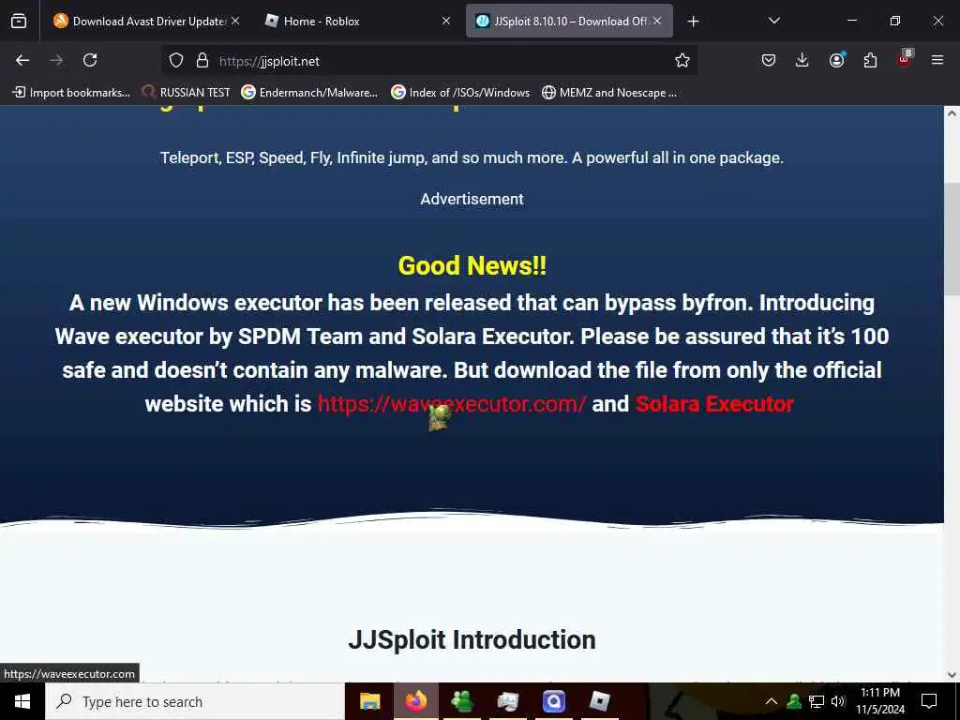Select the JJSploit 8.10.10 tab

(569, 21)
